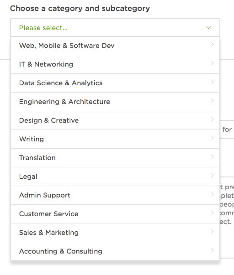Viewport: 234px width, 275px height.
Task: Pick Engineering & Architecture category
Action: click(115, 102)
